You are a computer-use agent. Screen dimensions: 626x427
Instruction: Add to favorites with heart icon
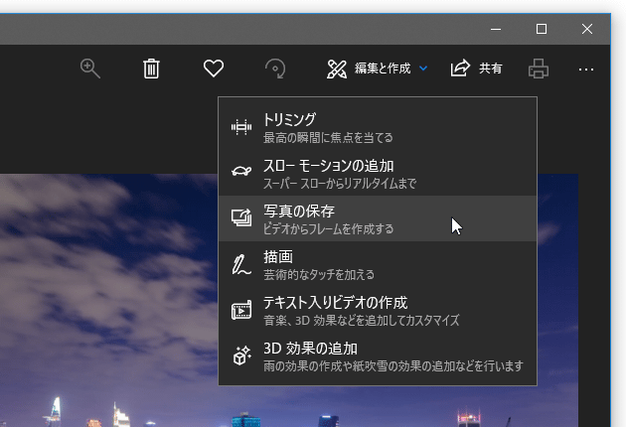[x=214, y=69]
